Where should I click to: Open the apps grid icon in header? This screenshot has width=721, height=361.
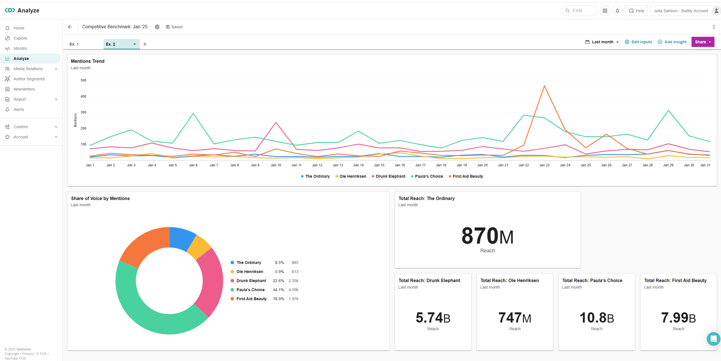coord(605,11)
